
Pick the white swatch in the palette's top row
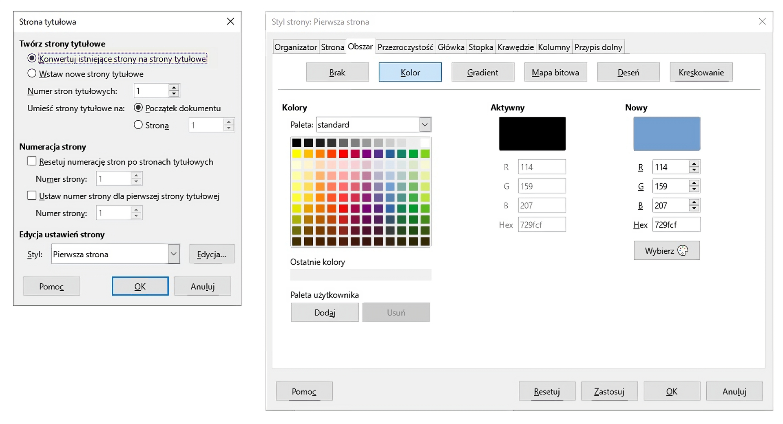[425, 143]
